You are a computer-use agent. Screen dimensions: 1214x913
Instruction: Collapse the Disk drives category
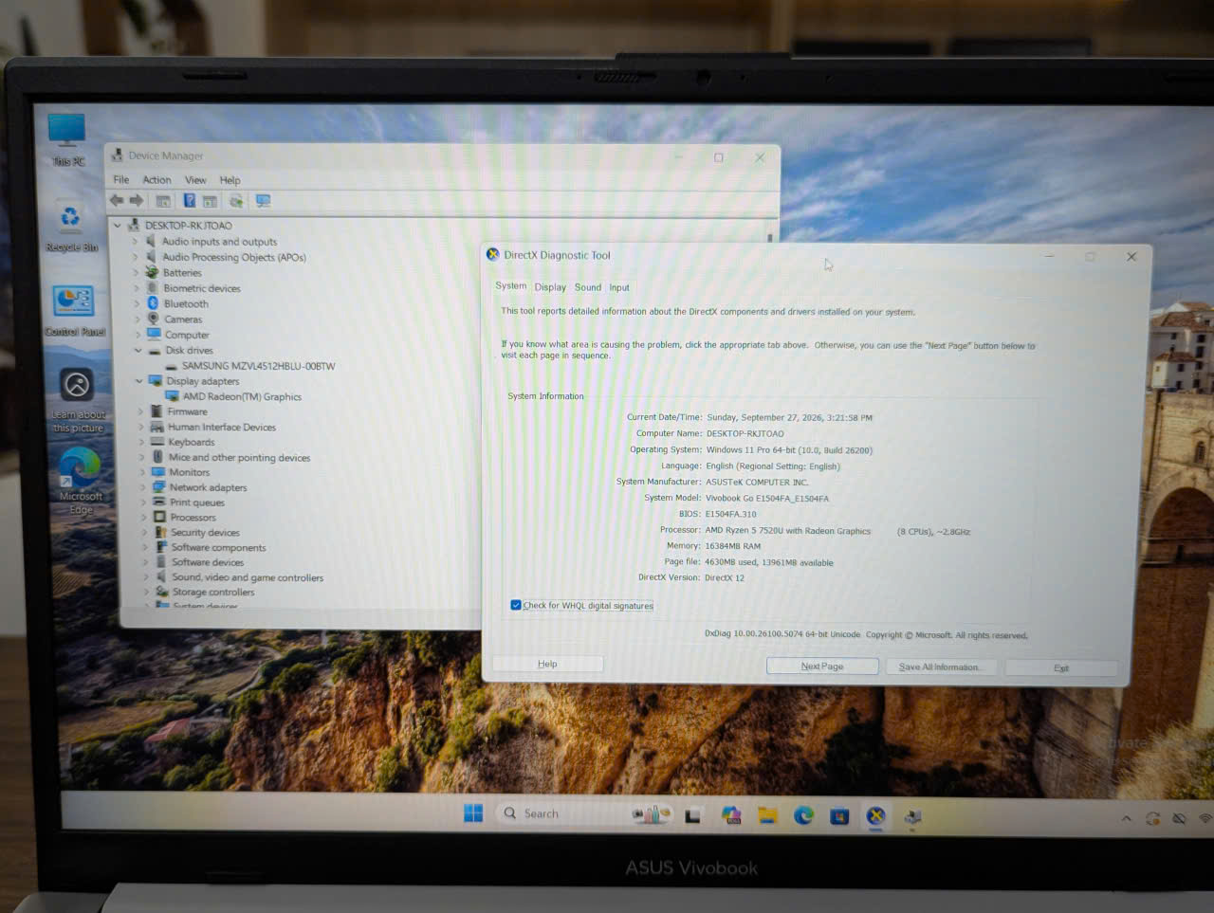click(x=138, y=351)
